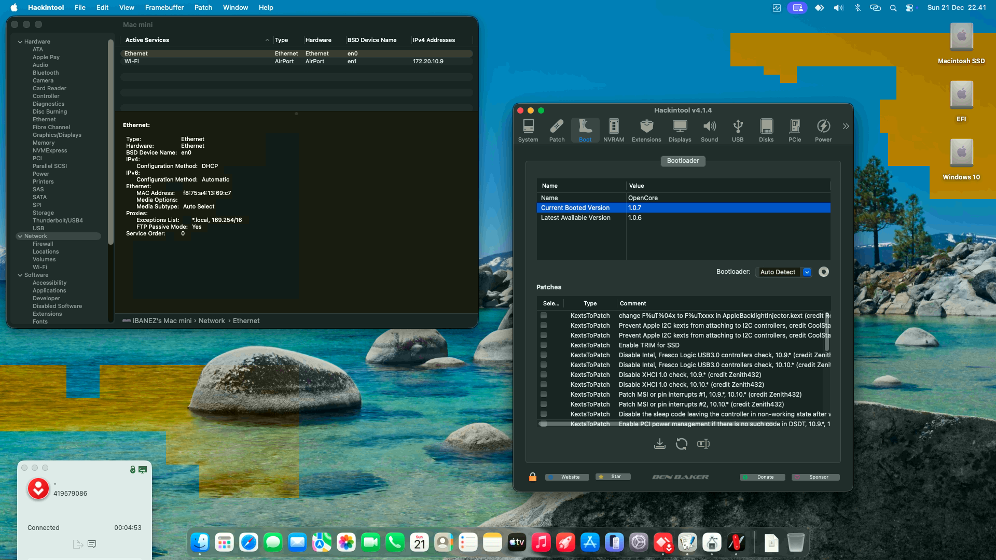Click the lock icon in Hackintool
The width and height of the screenshot is (996, 560).
click(533, 477)
